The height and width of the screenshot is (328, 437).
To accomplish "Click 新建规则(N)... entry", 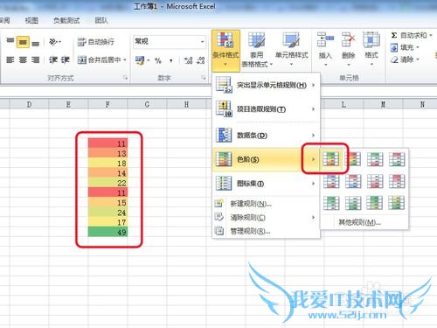I will point(267,203).
